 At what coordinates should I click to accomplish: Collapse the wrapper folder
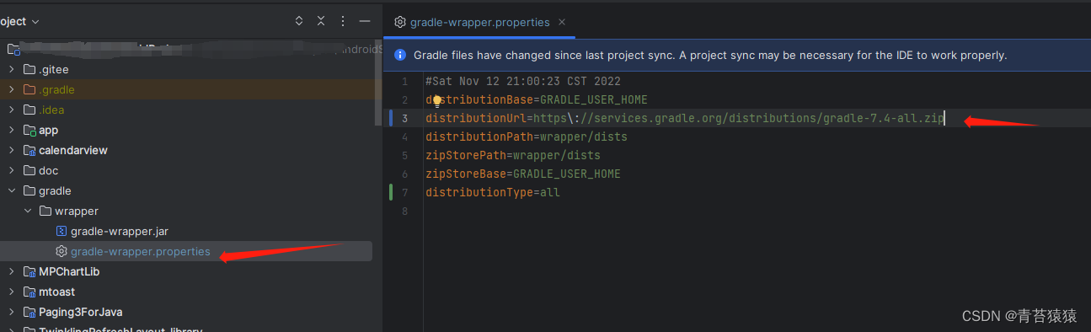pos(28,211)
